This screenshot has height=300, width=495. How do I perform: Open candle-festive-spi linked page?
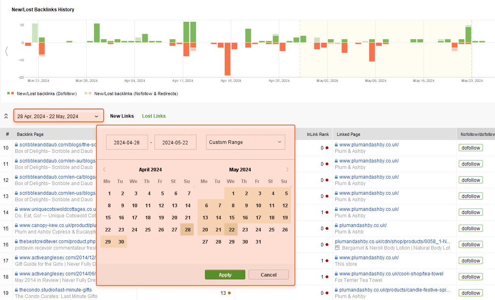point(395,290)
